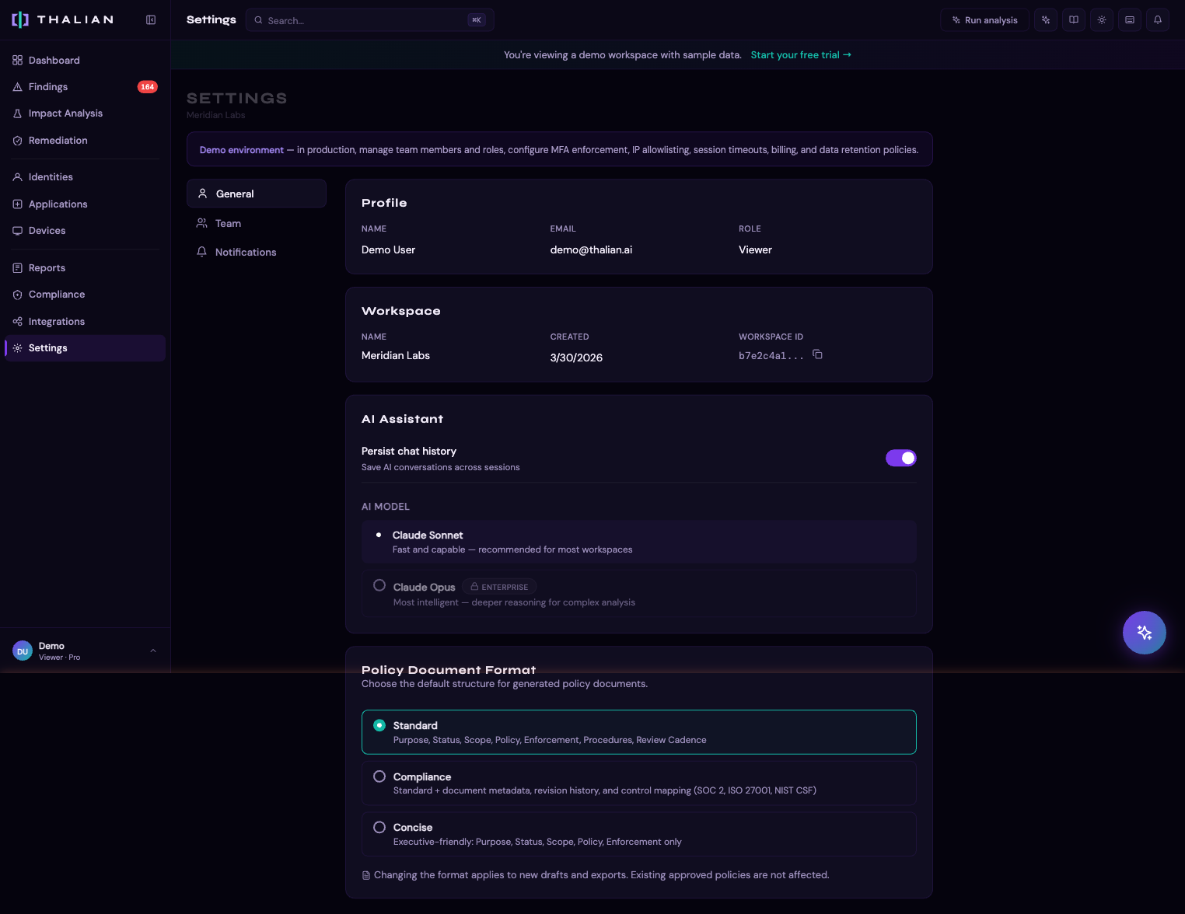
Task: Open Remediation page
Action: pyautogui.click(x=85, y=141)
